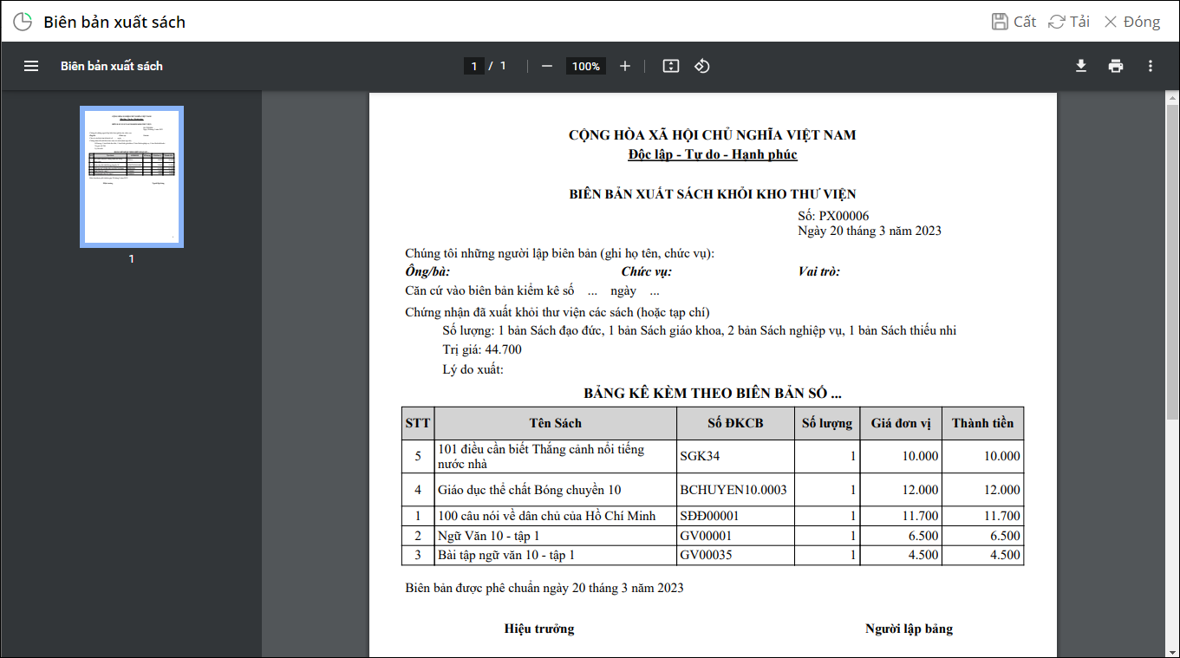Click the report pie chart icon
Image resolution: width=1180 pixels, height=658 pixels.
(23, 22)
